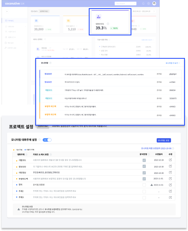Click the 대화만족도 card purple icon
This screenshot has height=231, width=188.
(98, 17)
